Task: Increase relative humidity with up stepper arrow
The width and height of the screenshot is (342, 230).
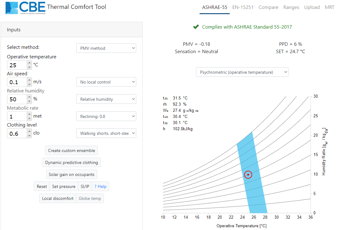Action: (x=29, y=97)
